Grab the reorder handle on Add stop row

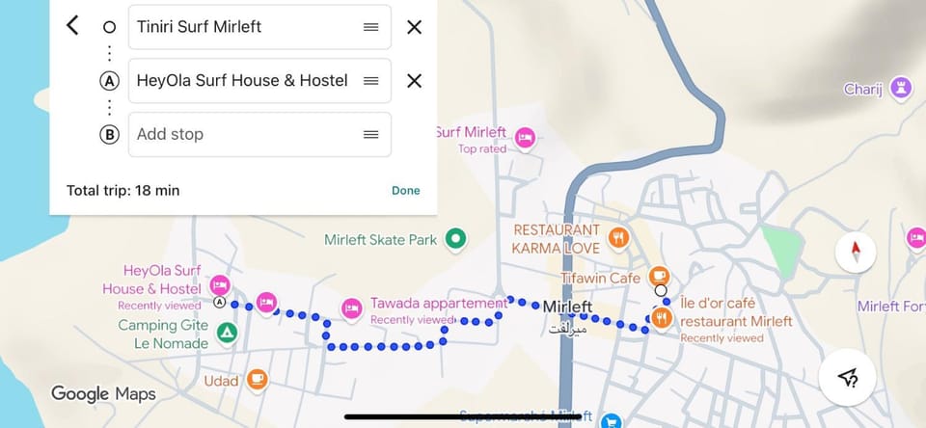pyautogui.click(x=370, y=135)
